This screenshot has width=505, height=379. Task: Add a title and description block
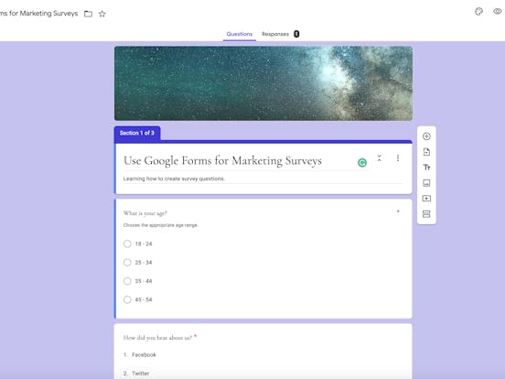click(426, 168)
